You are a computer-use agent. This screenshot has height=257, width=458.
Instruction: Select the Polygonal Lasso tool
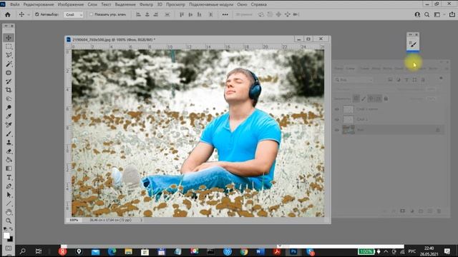pyautogui.click(x=9, y=56)
